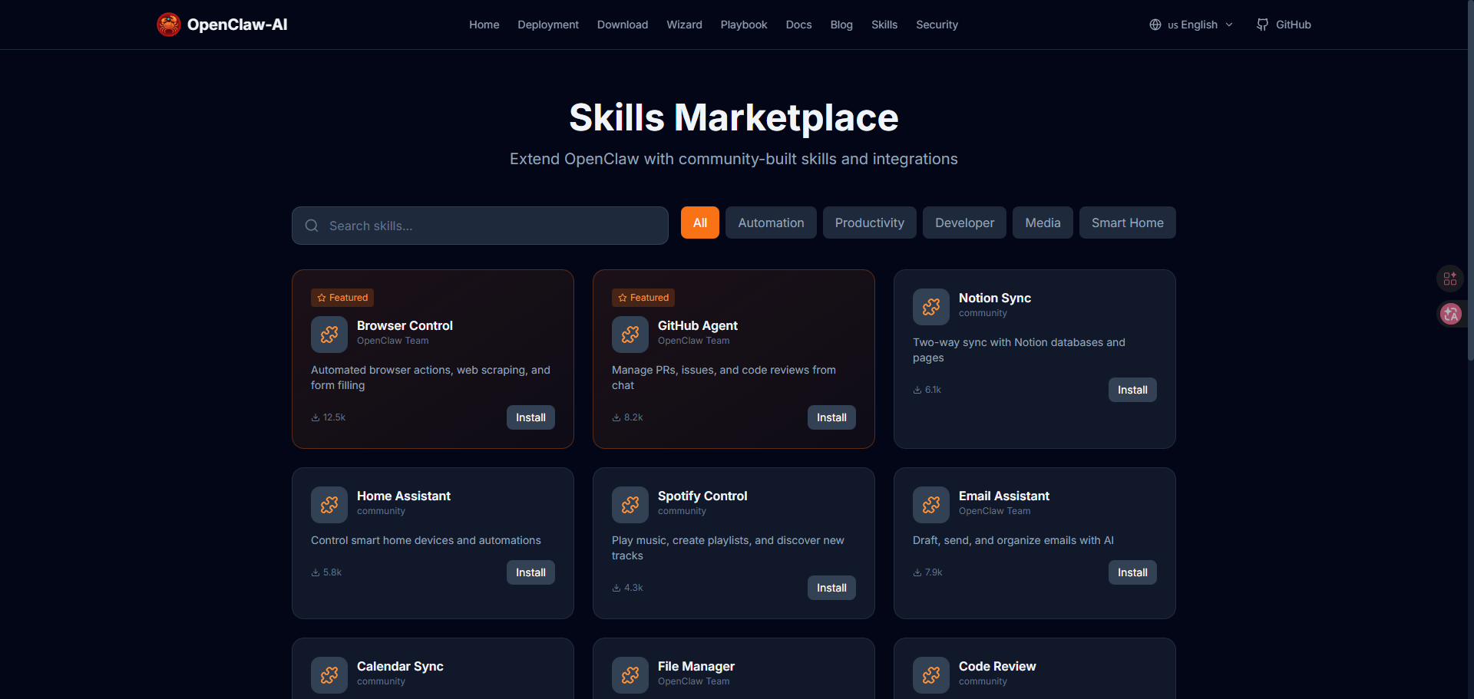The width and height of the screenshot is (1474, 699).
Task: Install the Browser Control skill
Action: click(x=530, y=417)
